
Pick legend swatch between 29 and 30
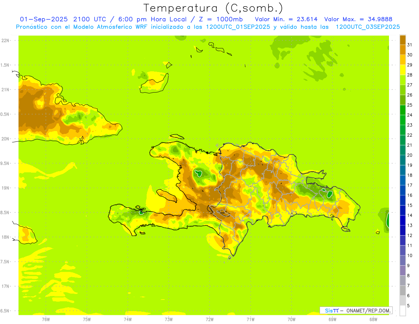pos(403,60)
